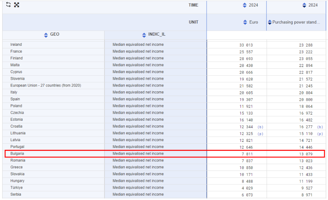Viewport: 328px width, 200px height.
Task: Sort the 2024 column above Purchasing power
Action: point(304,5)
